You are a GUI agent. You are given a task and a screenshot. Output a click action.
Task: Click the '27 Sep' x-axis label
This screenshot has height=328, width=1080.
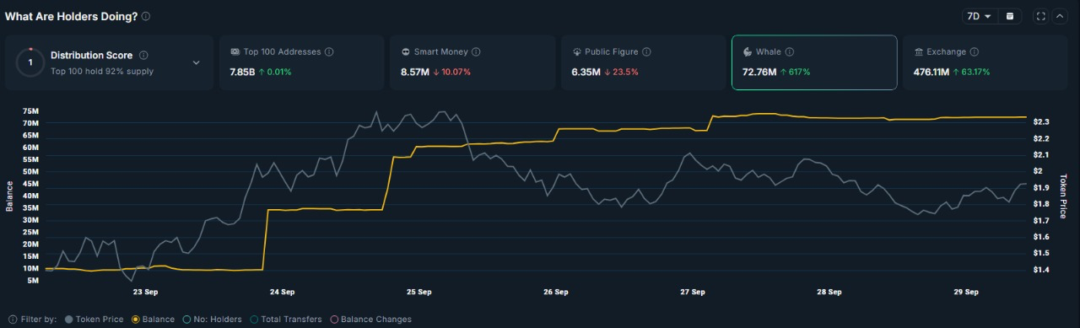point(692,292)
